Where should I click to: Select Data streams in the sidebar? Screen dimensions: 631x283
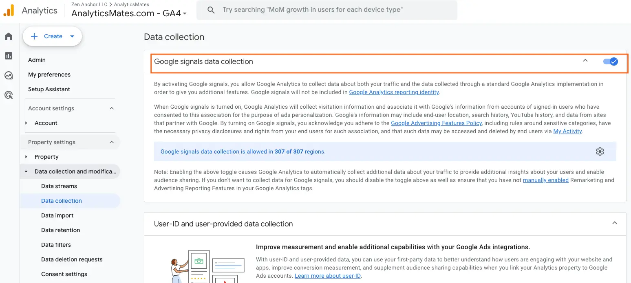pos(59,186)
